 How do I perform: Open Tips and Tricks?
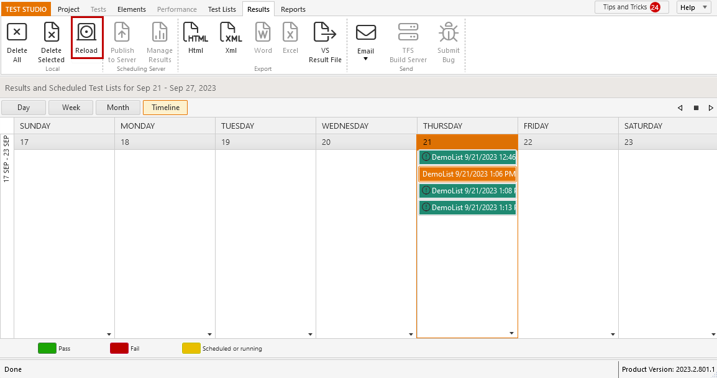click(x=631, y=7)
